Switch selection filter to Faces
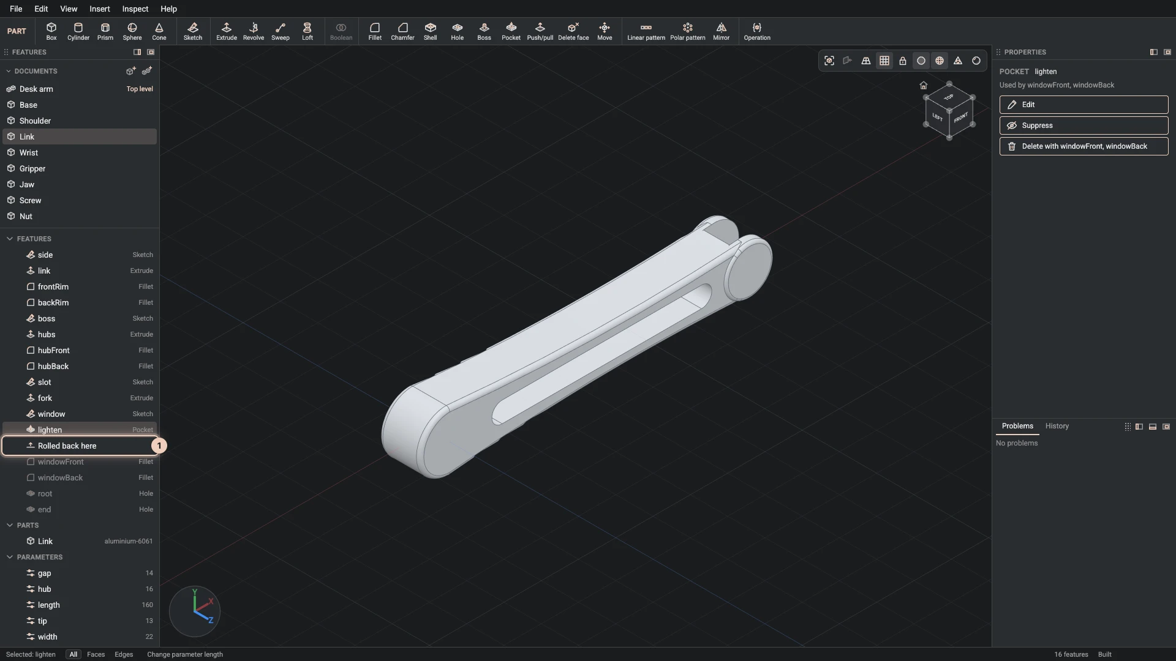Screen dimensions: 1176x661 pyautogui.click(x=96, y=654)
